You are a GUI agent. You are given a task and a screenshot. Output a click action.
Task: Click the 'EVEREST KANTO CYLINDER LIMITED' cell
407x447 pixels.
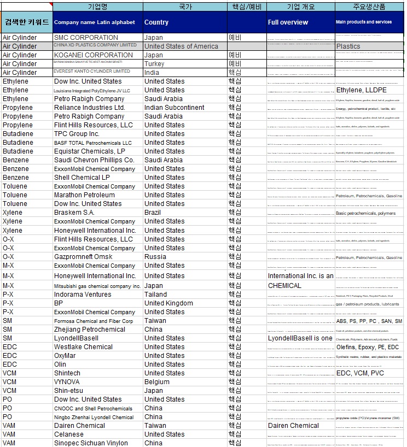tap(98, 73)
